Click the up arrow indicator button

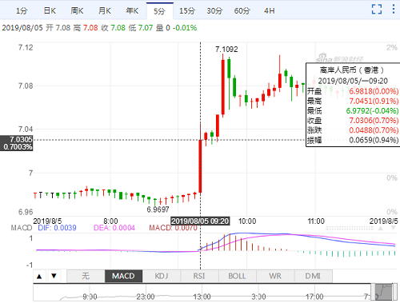[x=39, y=276]
